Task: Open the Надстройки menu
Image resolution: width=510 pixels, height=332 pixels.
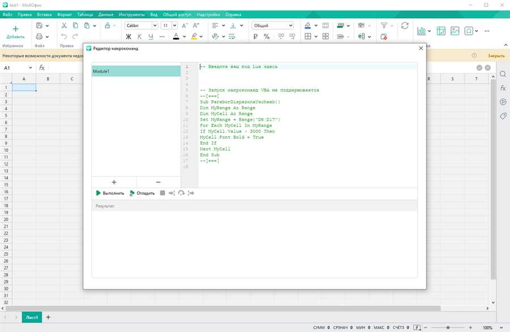Action: click(208, 15)
